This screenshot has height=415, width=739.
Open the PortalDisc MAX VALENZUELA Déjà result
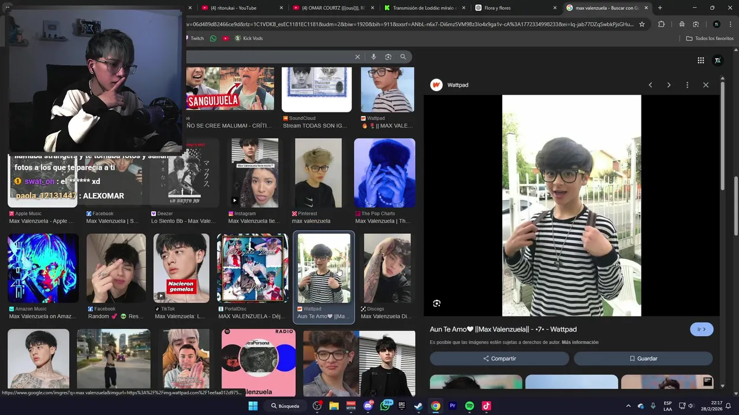coord(252,277)
